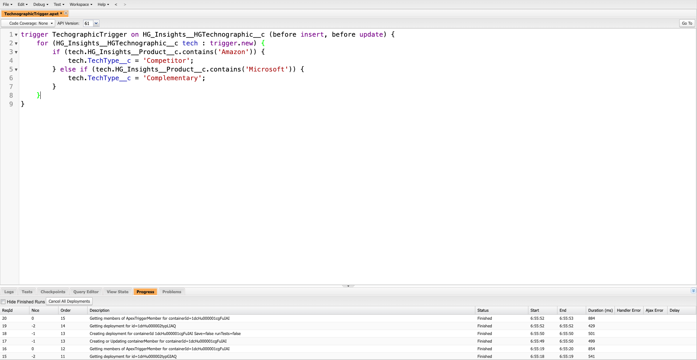Image resolution: width=697 pixels, height=360 pixels.
Task: Click Finished status in ReqId 18 row
Action: click(485, 334)
